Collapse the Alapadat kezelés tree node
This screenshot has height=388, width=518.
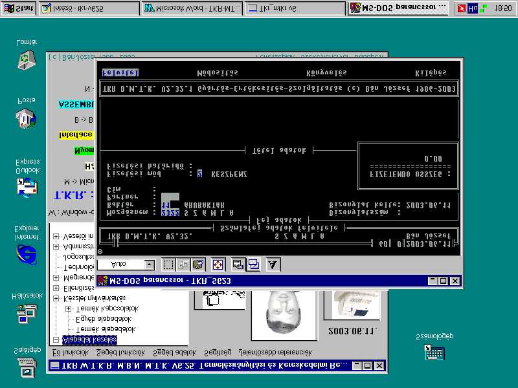coord(56,339)
